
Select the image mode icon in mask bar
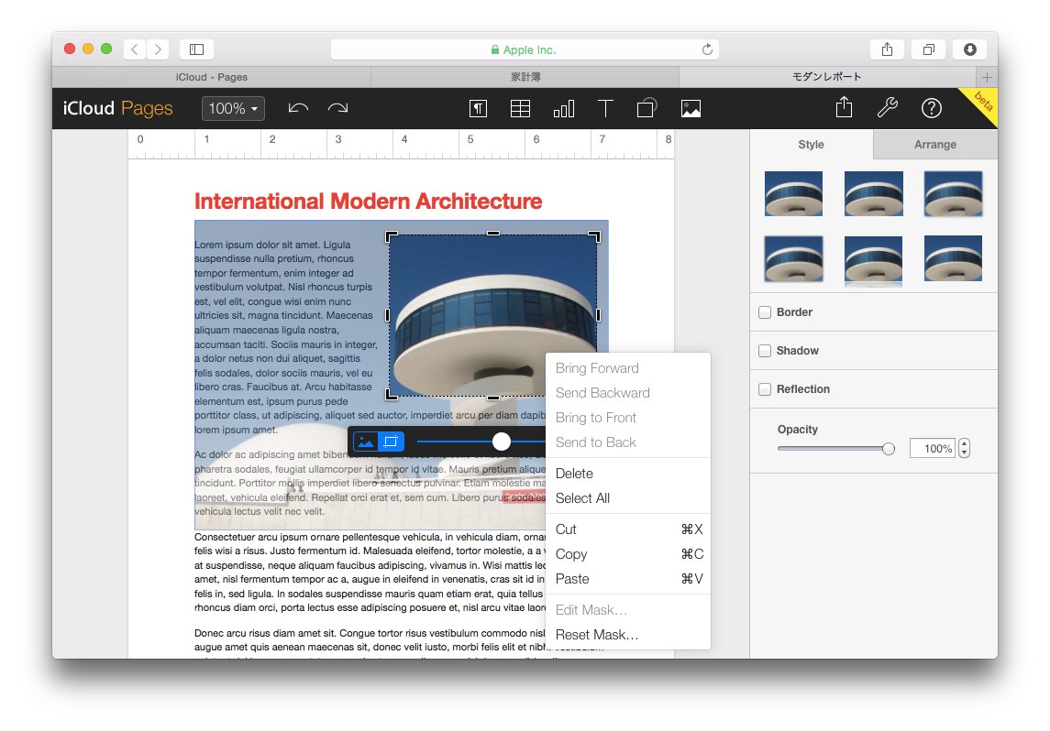pos(366,442)
